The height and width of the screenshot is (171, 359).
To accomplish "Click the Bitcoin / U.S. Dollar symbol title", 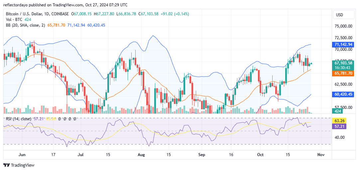I will point(37,14).
